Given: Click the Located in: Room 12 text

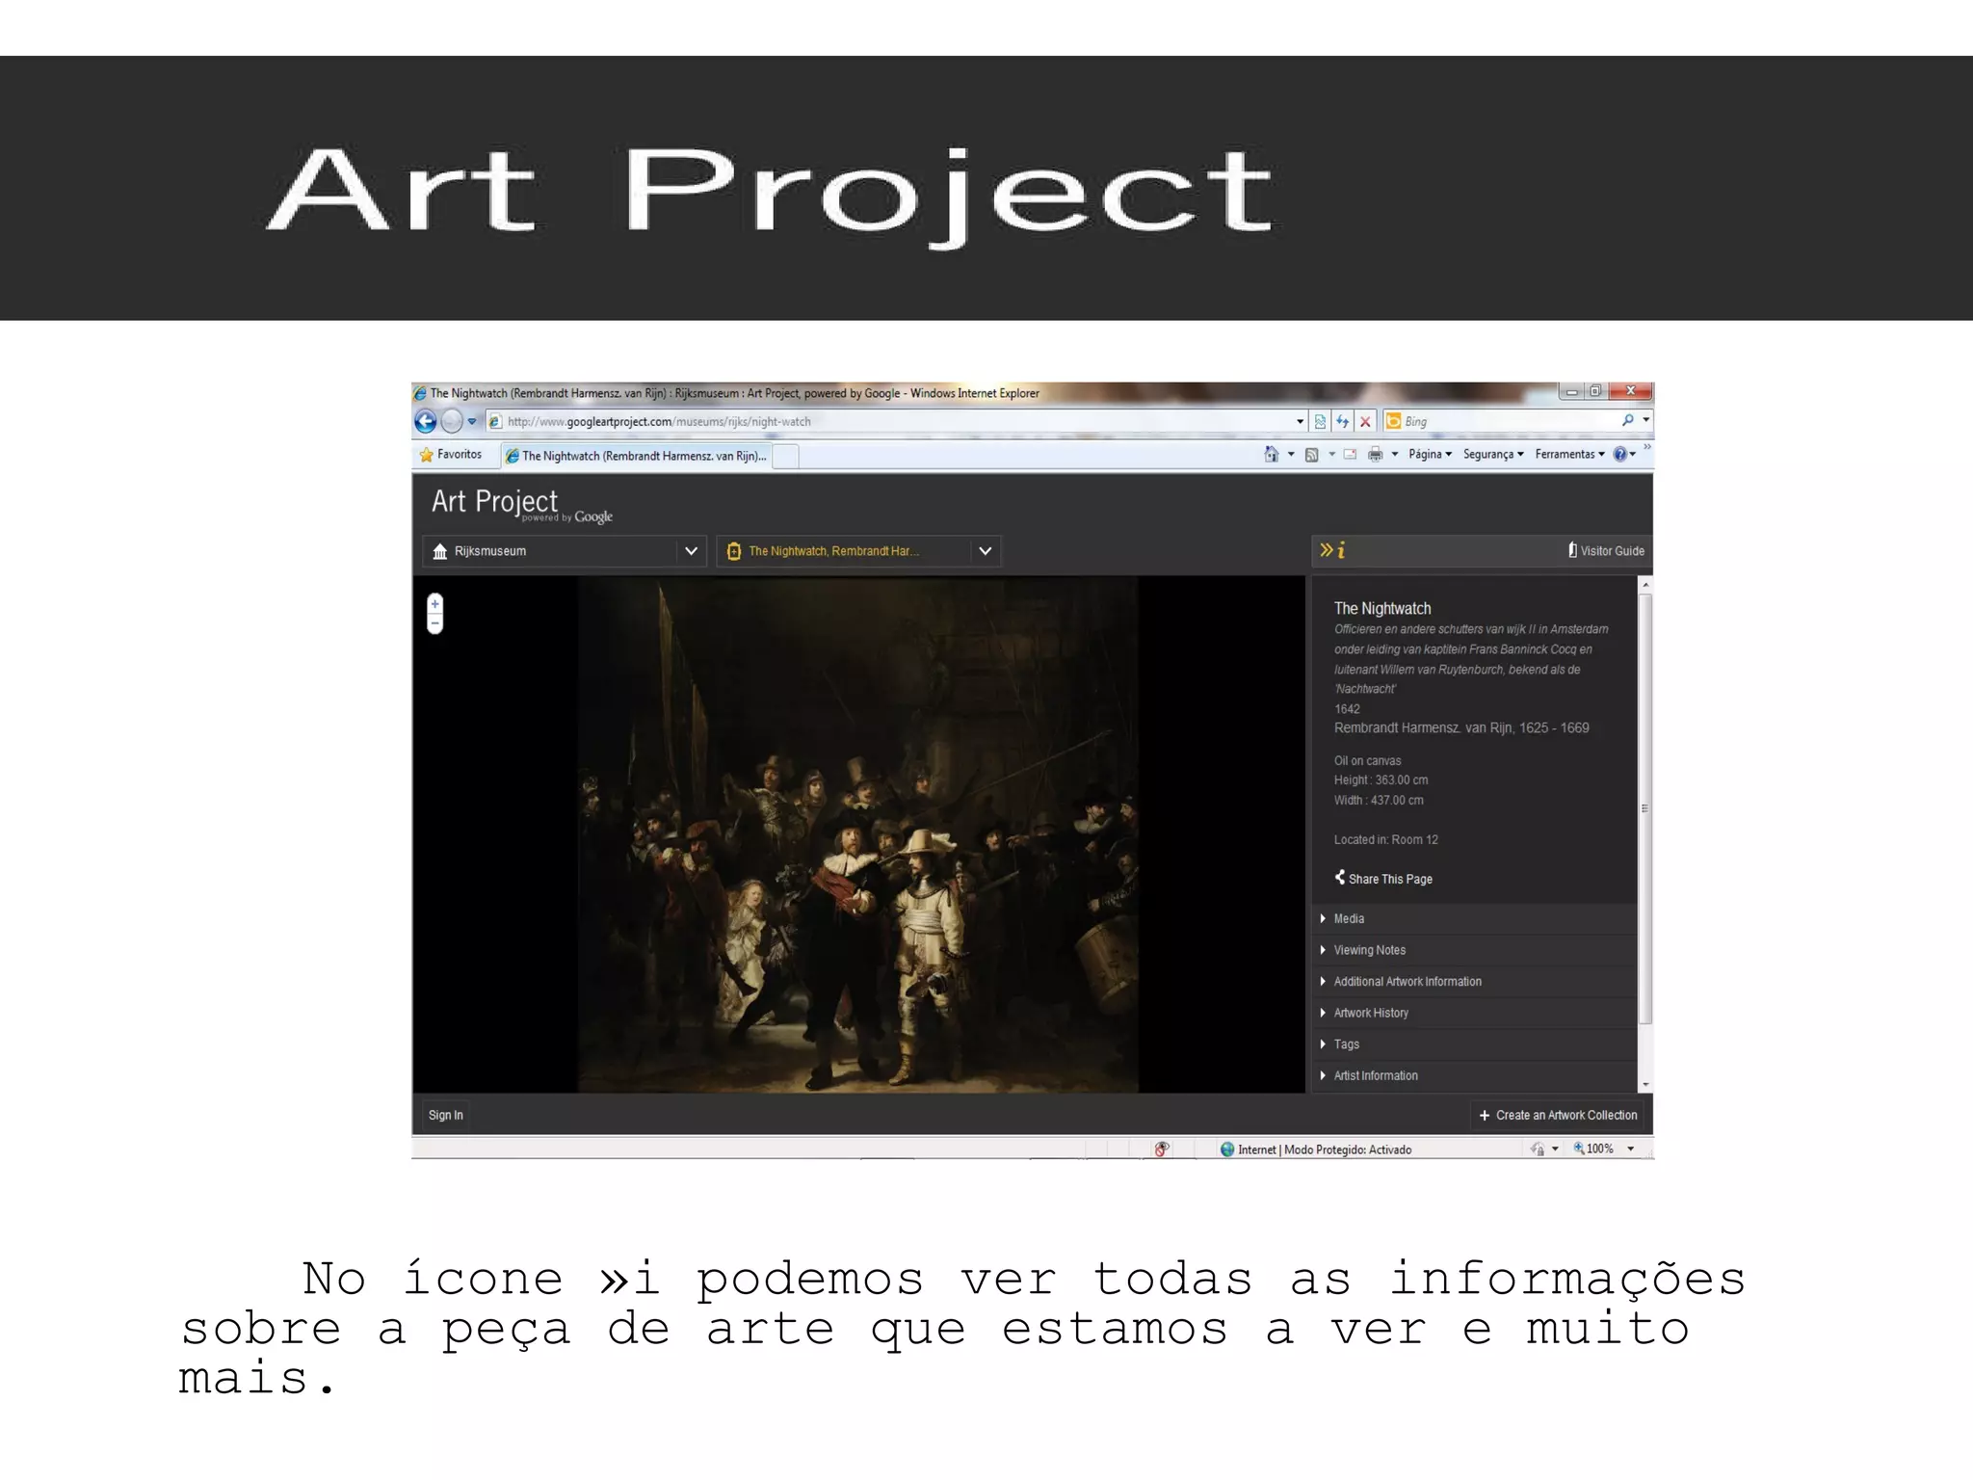Looking at the screenshot, I should point(1385,839).
